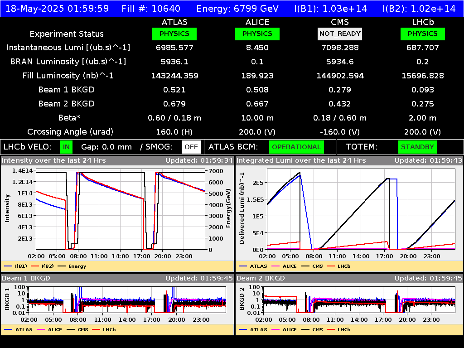The image size is (464, 348).
Task: Click the Fill Luminosity (nb)^-1 row label
Action: 68,76
